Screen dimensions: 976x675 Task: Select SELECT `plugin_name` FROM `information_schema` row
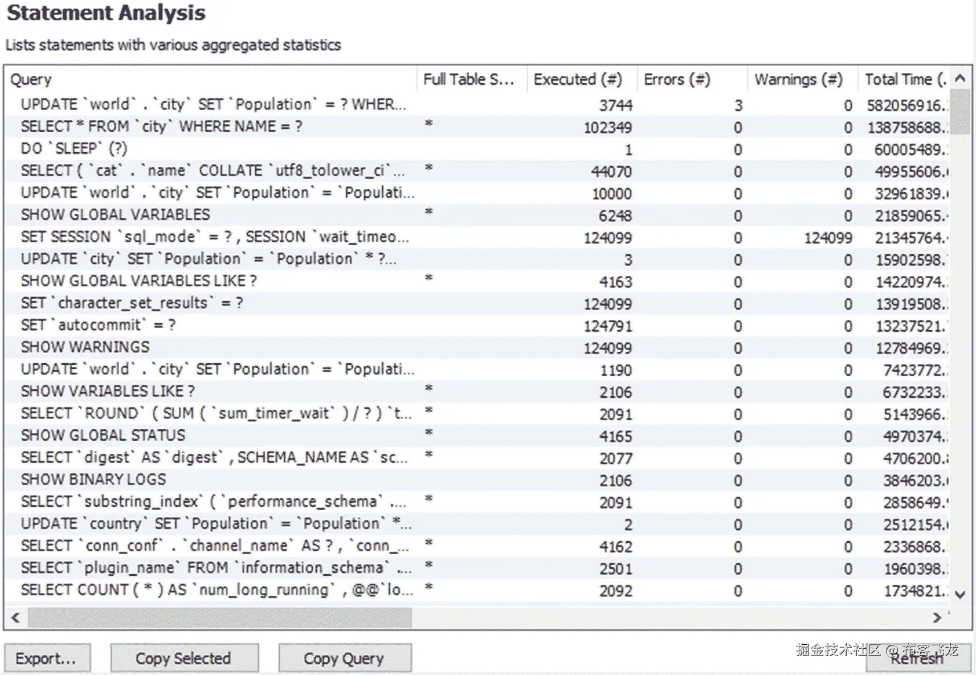click(477, 568)
